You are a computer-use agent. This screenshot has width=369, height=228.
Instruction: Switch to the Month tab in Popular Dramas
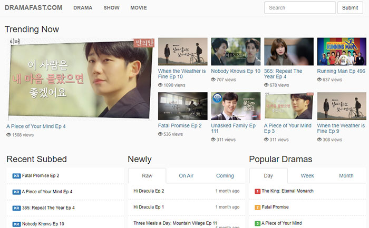point(346,175)
